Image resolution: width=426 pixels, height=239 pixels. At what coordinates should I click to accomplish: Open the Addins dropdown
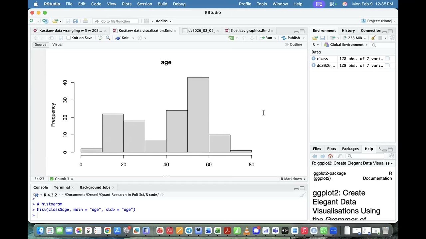pyautogui.click(x=163, y=21)
